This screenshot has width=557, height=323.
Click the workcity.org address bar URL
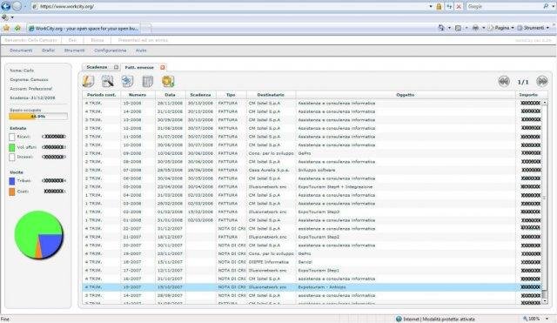coord(66,6)
